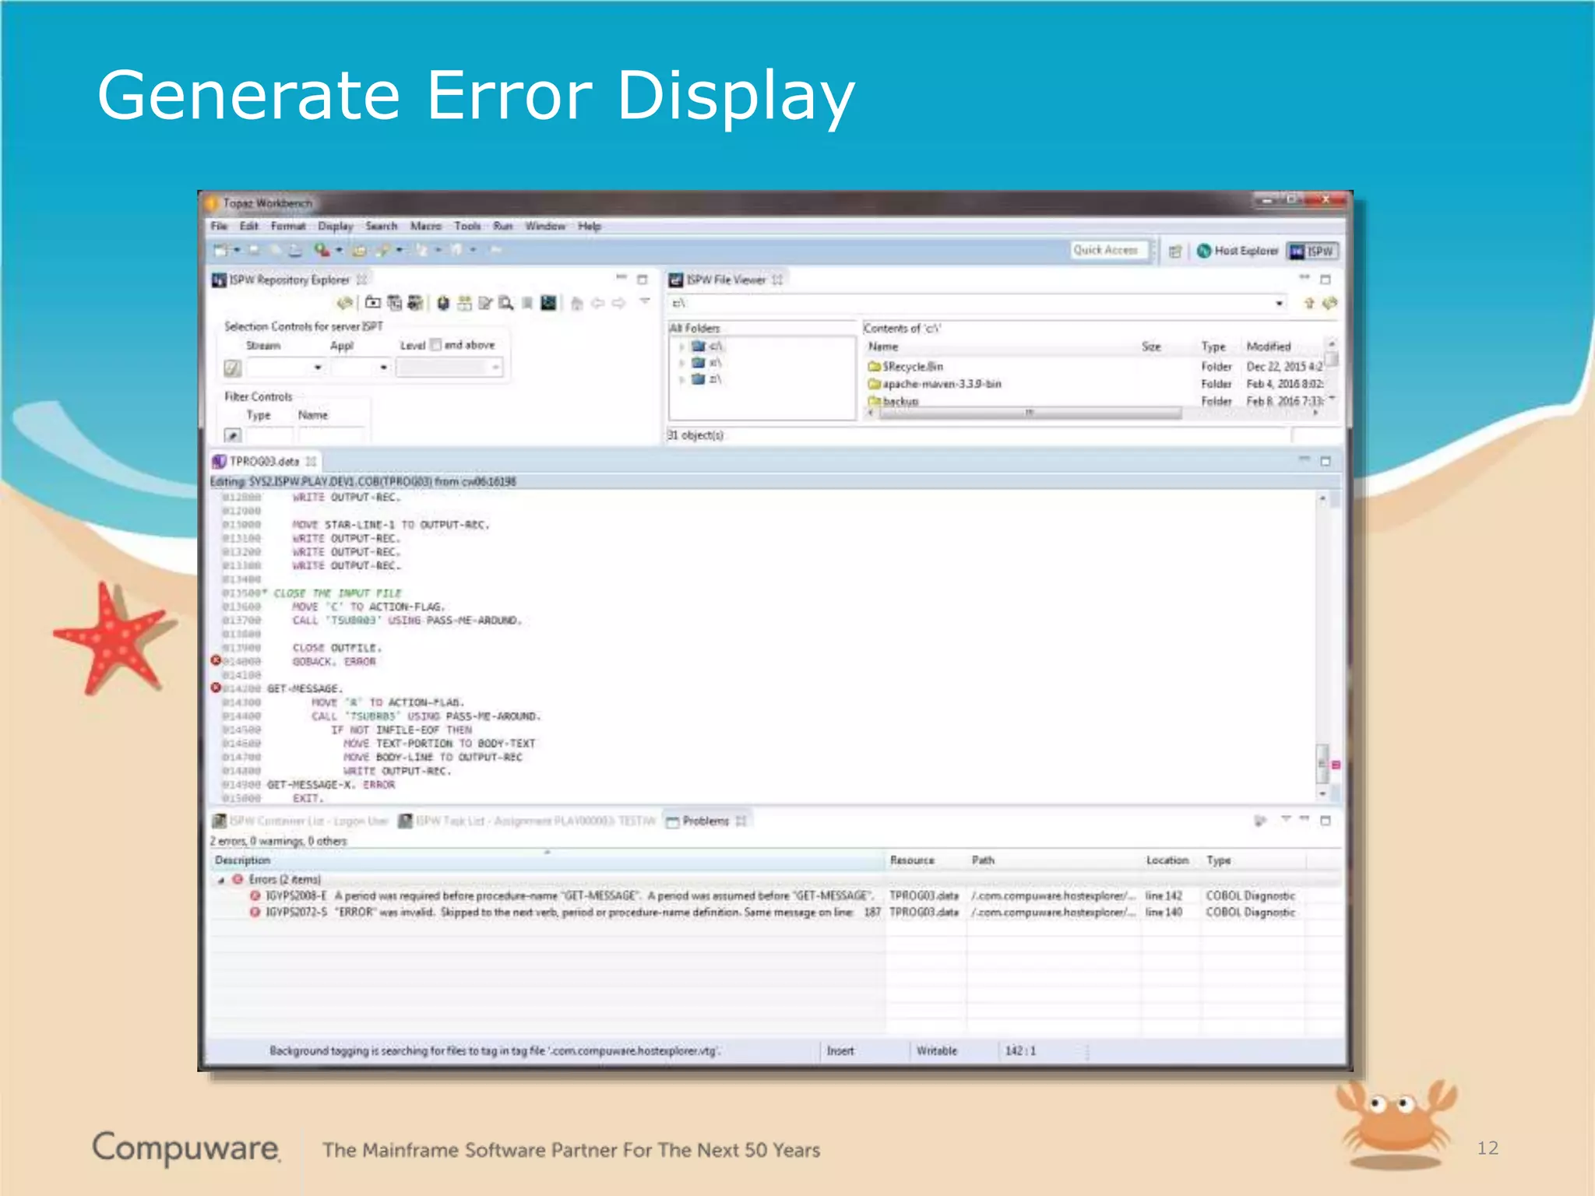Select the IGYPS2072-S error row

pos(775,912)
